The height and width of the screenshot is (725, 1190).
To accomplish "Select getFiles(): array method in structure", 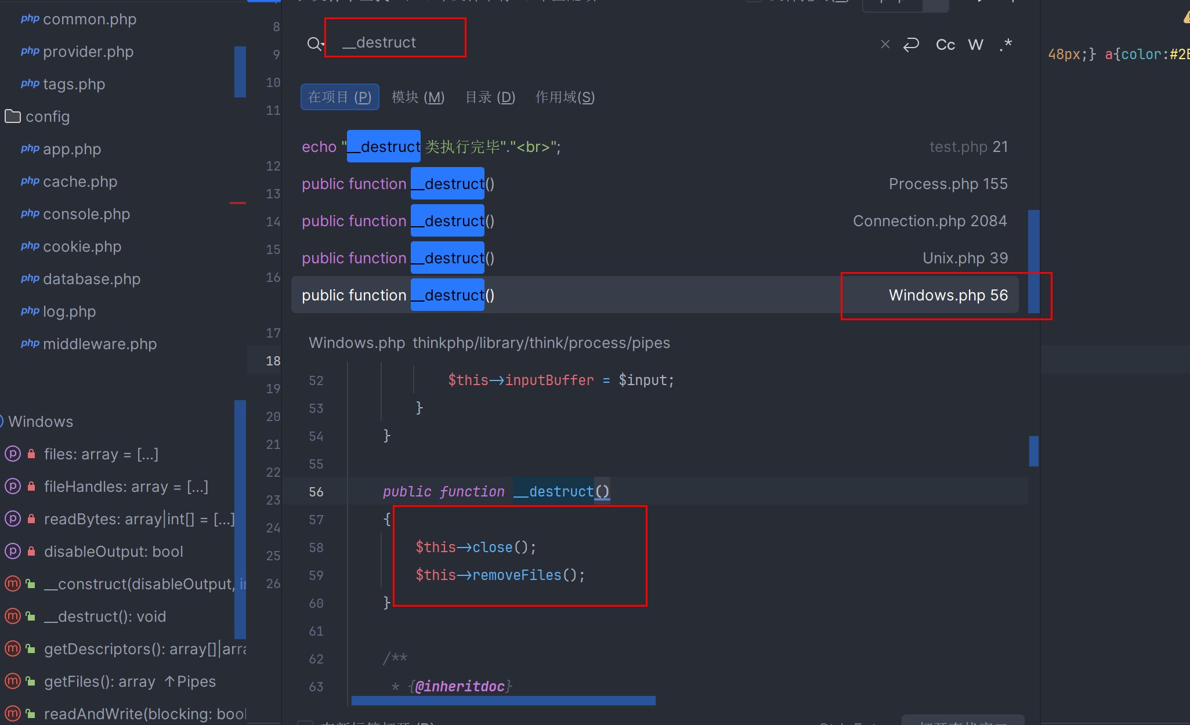I will (100, 681).
